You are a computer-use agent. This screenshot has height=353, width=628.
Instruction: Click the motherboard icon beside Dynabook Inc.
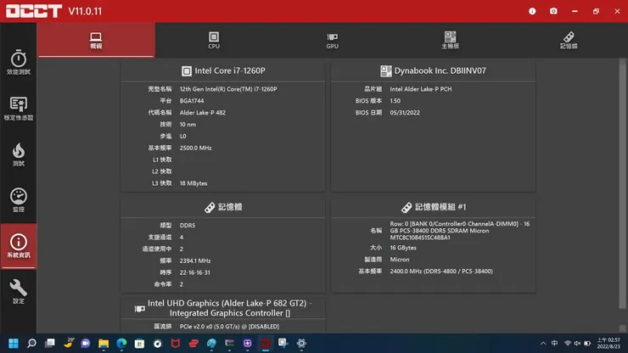(x=385, y=71)
